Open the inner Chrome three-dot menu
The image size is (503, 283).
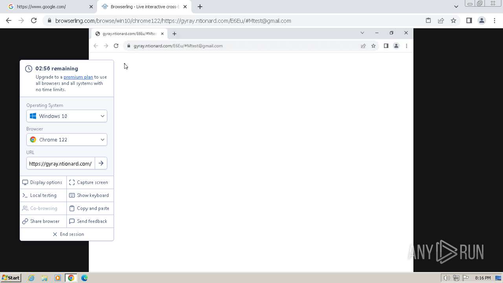tap(406, 46)
